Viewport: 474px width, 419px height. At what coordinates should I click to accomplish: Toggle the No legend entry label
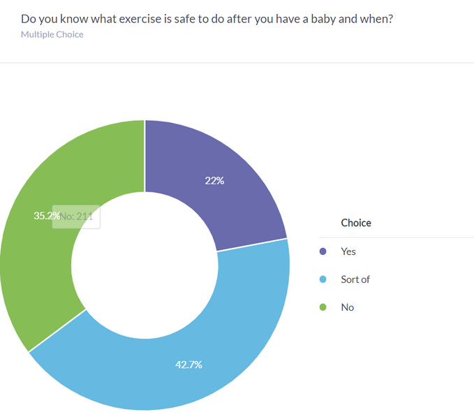click(x=348, y=307)
